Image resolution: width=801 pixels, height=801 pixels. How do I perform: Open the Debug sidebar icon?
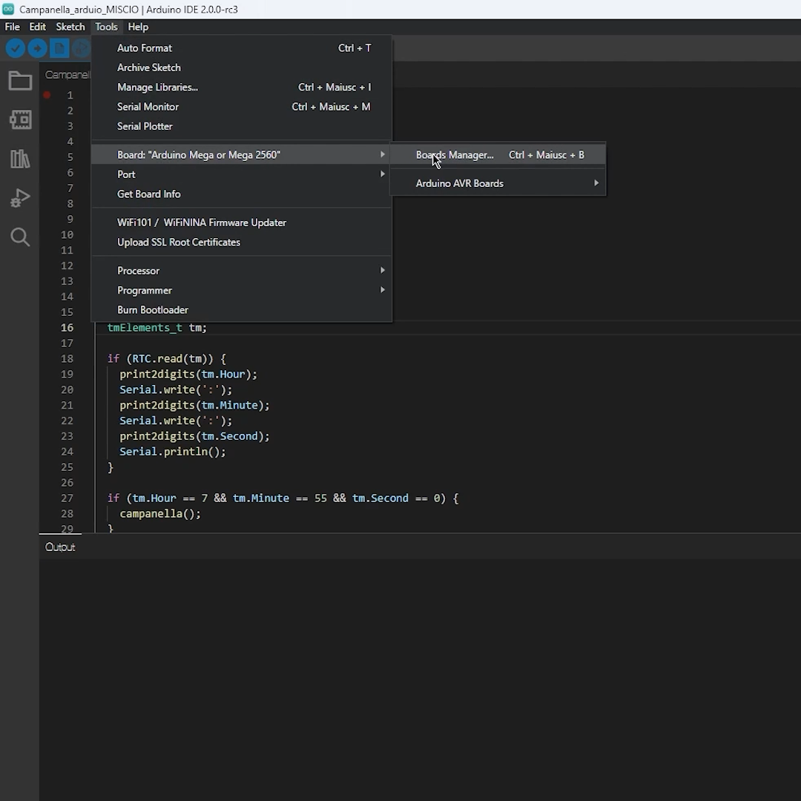(20, 198)
